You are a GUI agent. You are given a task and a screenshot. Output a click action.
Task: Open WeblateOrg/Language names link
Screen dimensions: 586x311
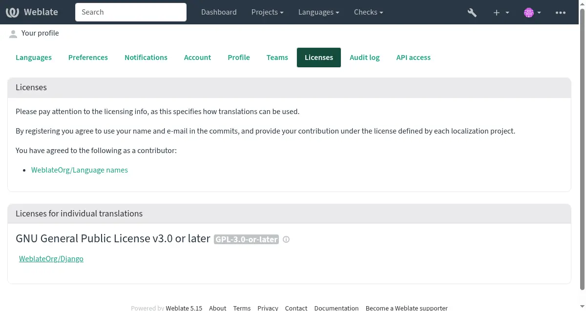point(80,170)
